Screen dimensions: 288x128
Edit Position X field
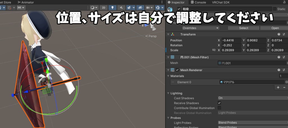[x=231, y=41]
